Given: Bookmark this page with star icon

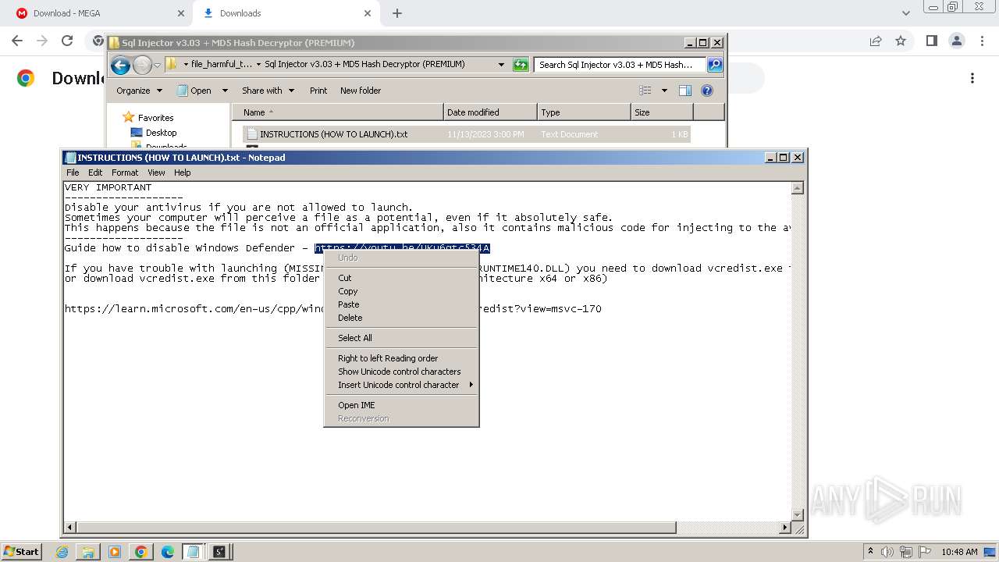Looking at the screenshot, I should [901, 41].
